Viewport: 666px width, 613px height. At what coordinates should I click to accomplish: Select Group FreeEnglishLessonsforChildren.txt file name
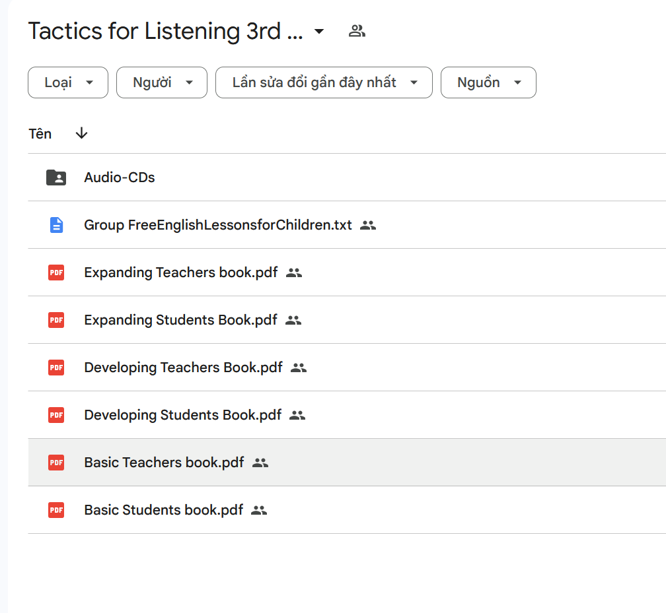click(218, 225)
